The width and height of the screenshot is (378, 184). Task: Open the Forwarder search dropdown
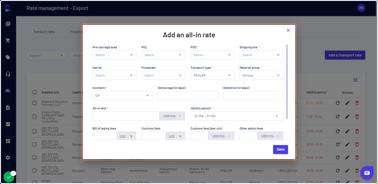[x=163, y=75]
